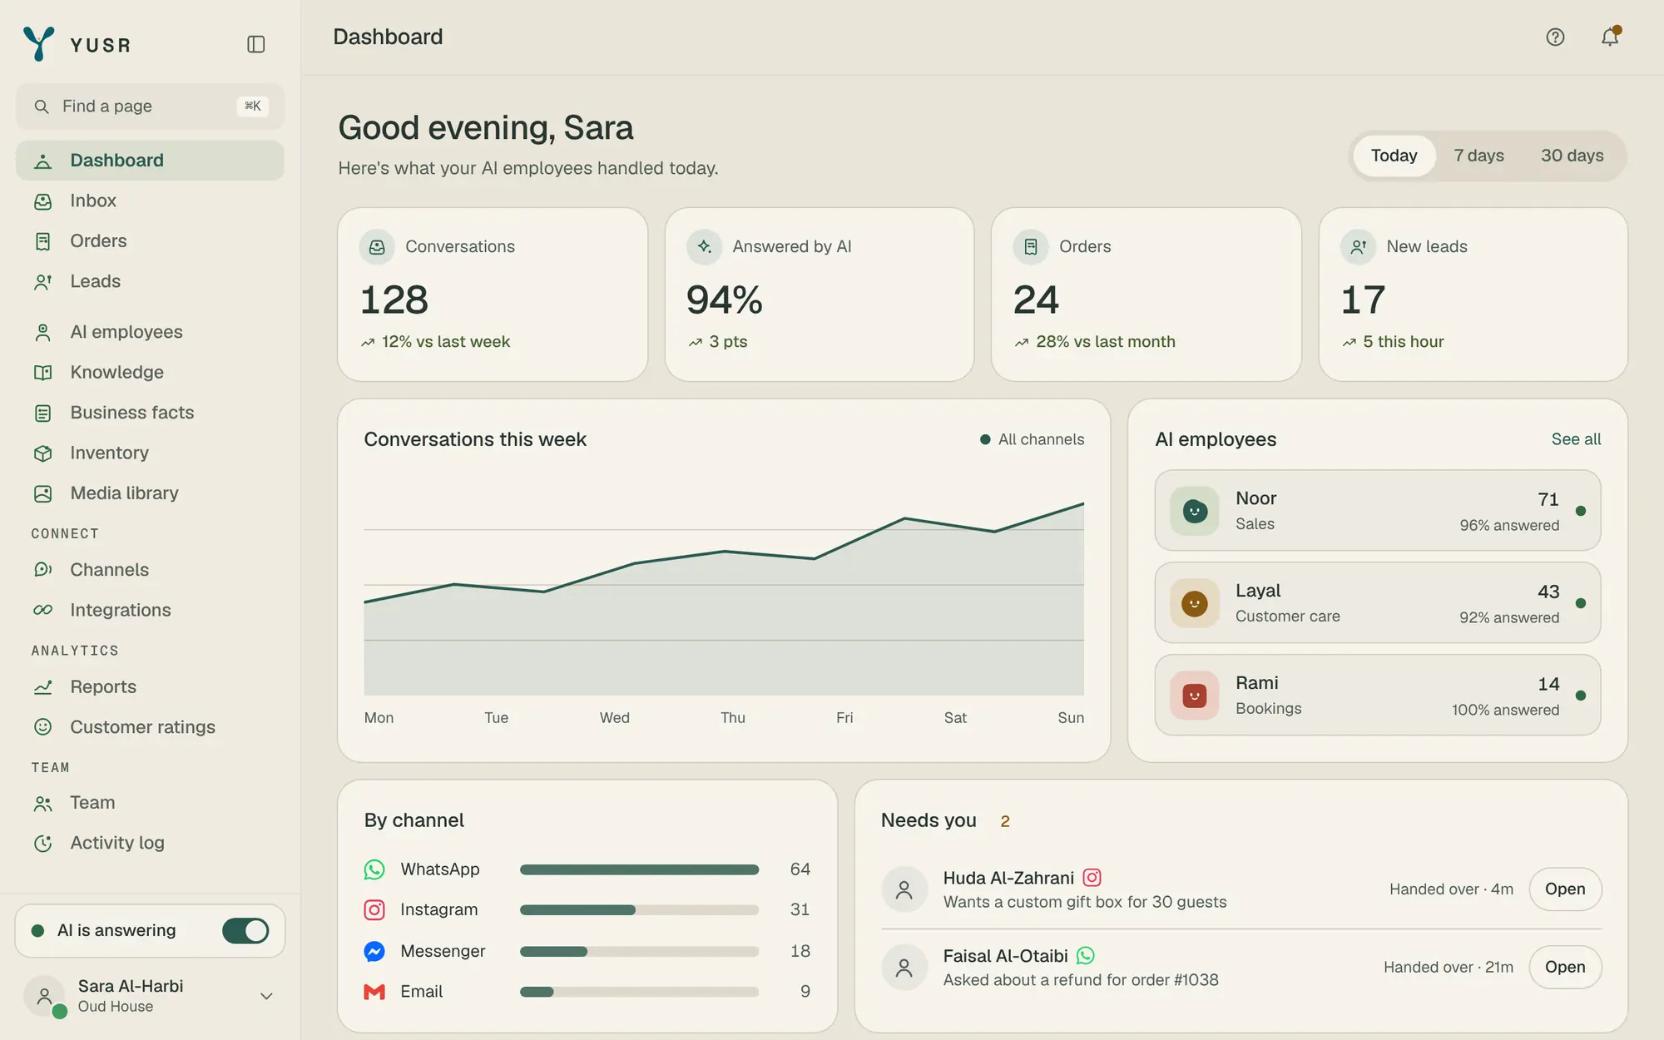
Task: Click the Gmail icon next to Email
Action: (x=374, y=992)
